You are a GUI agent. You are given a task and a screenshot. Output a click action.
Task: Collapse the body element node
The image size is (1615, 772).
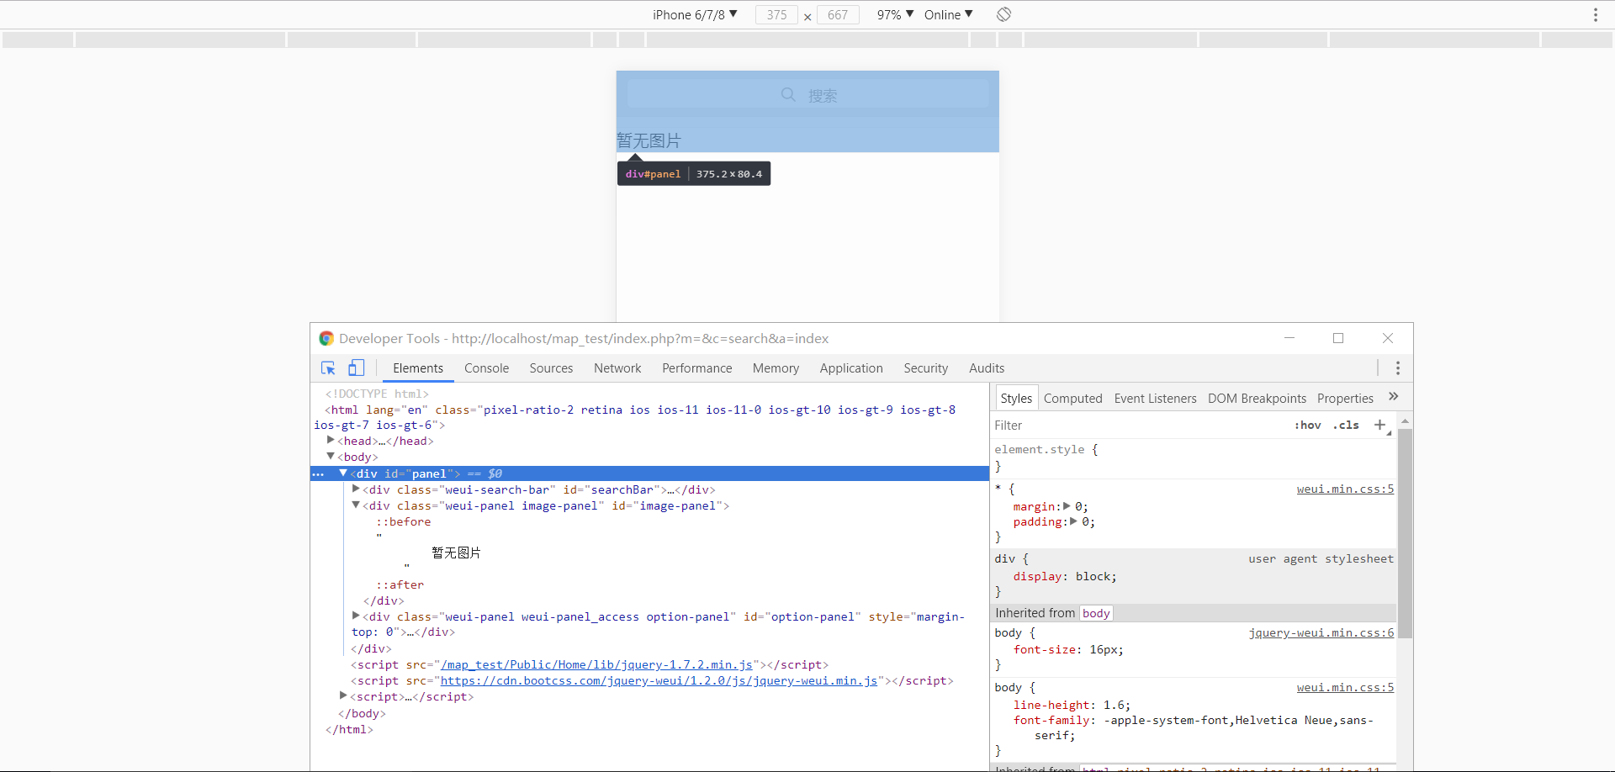[x=331, y=456]
